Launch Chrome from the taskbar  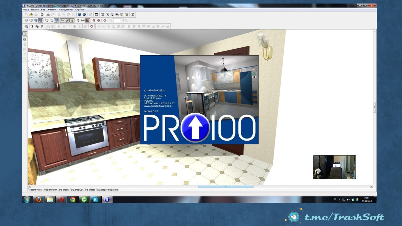pyautogui.click(x=73, y=199)
